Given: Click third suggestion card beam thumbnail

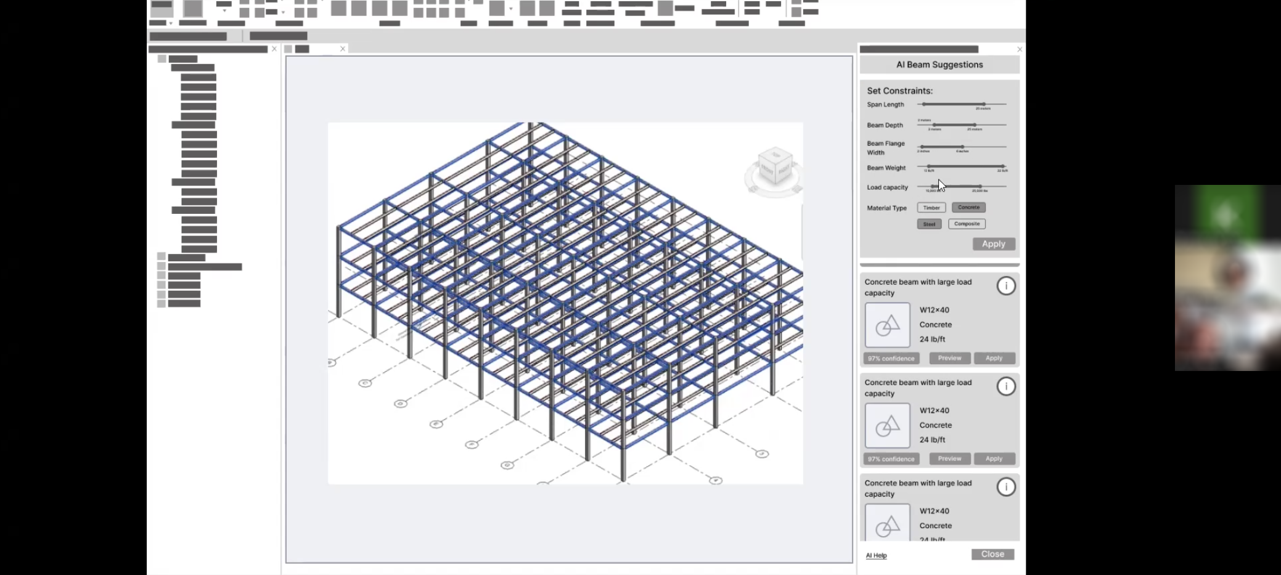Looking at the screenshot, I should (887, 522).
